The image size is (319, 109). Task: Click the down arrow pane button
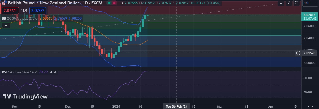coord(281,3)
